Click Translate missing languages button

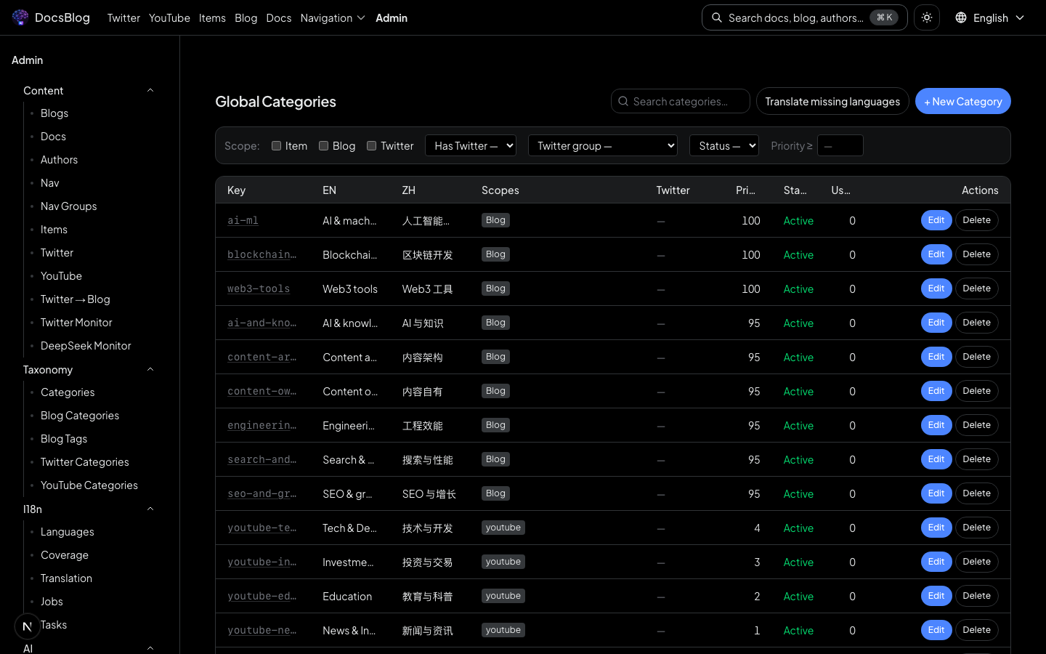click(x=832, y=102)
